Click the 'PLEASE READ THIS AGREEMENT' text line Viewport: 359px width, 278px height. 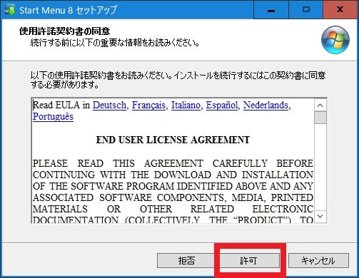click(x=173, y=163)
